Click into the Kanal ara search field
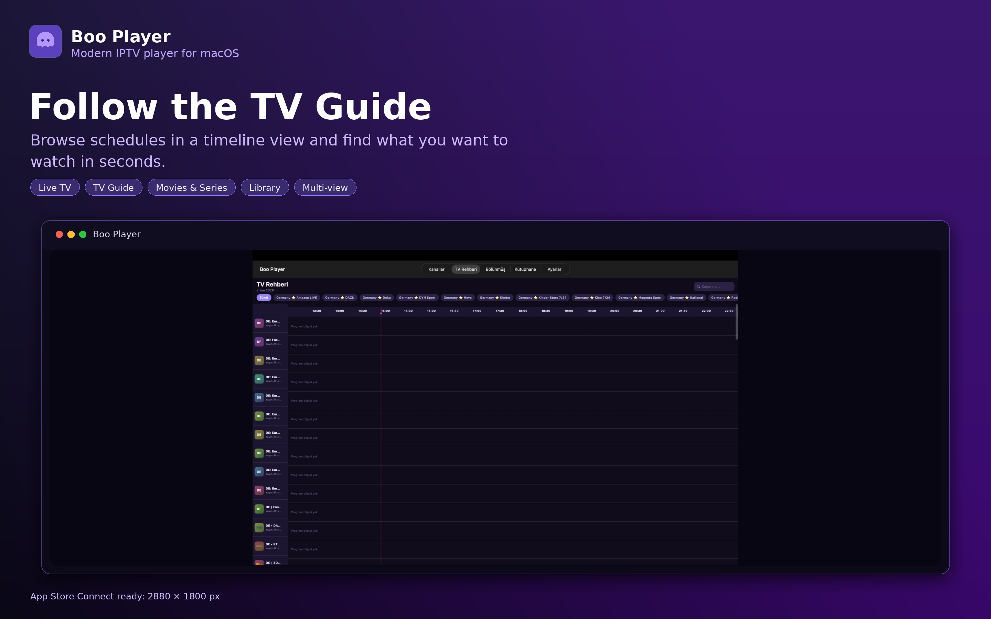991x619 pixels. 714,286
